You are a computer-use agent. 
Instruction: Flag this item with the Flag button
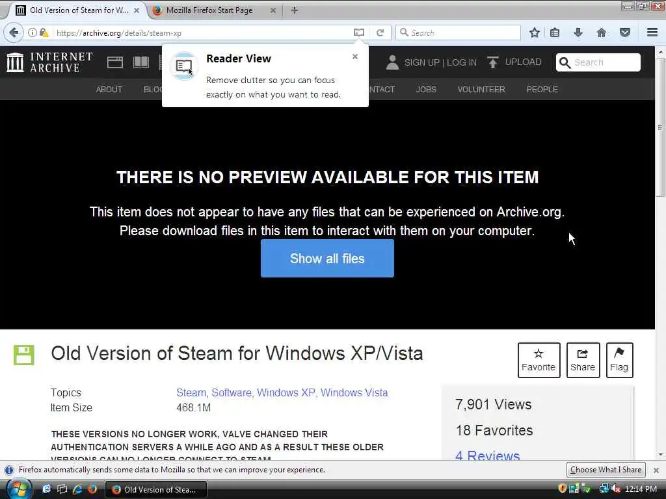tap(619, 360)
